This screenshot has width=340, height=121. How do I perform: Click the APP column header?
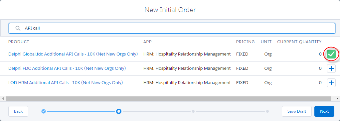pos(147,42)
